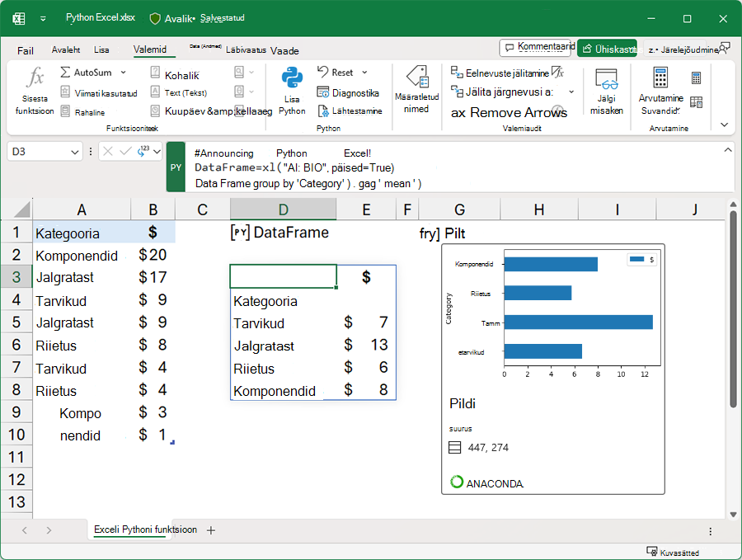Open Kommentaarid pane

(537, 47)
